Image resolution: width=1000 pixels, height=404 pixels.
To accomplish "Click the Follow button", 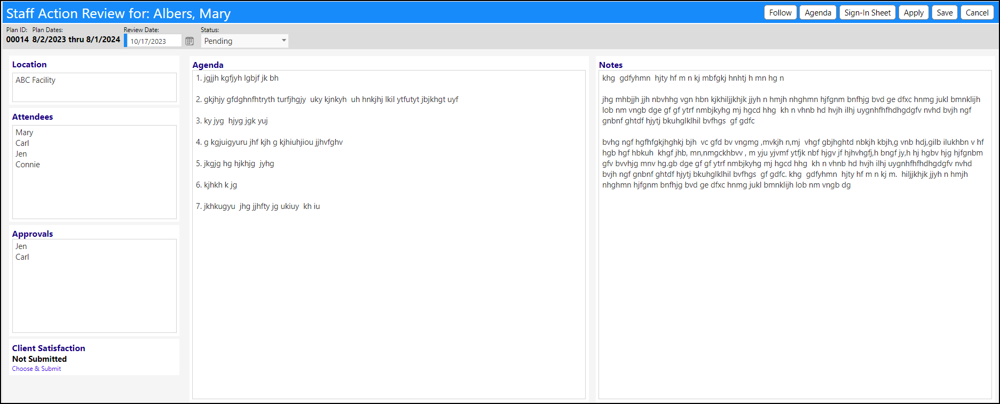I will (x=781, y=13).
